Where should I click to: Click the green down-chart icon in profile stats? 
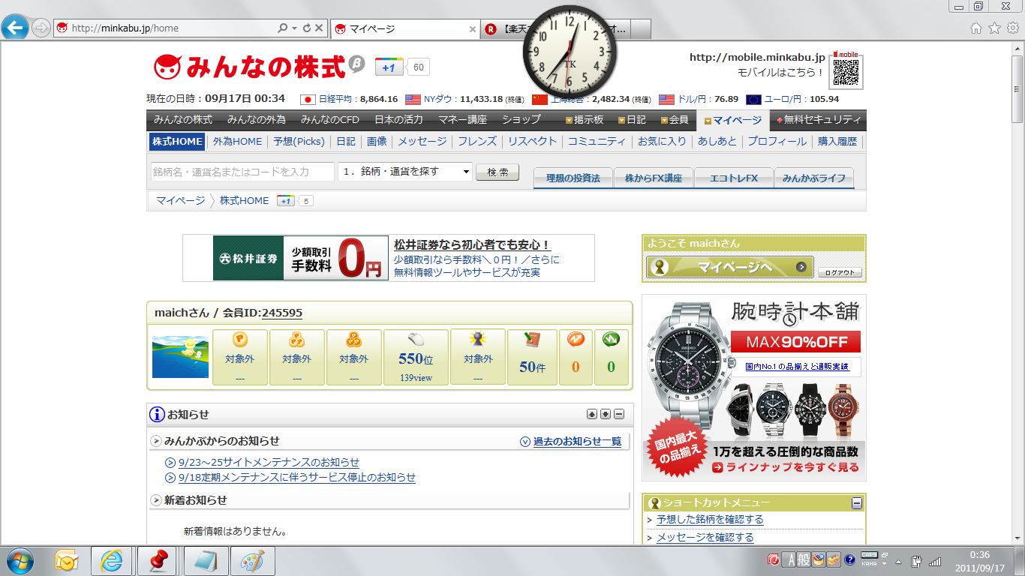click(x=611, y=340)
